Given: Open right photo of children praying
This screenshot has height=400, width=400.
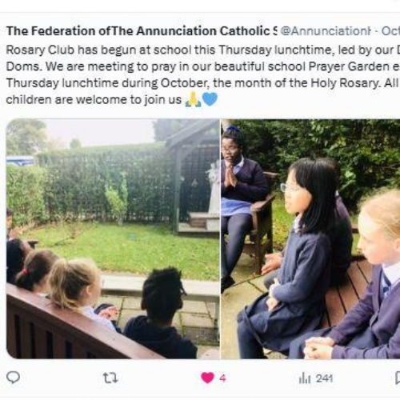Looking at the screenshot, I should (310, 238).
